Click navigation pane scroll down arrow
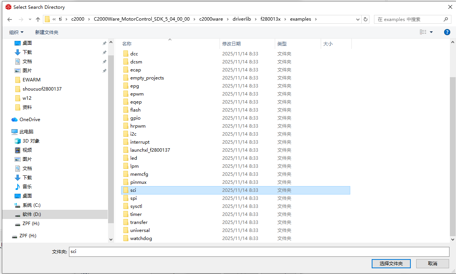The width and height of the screenshot is (456, 274). click(111, 240)
